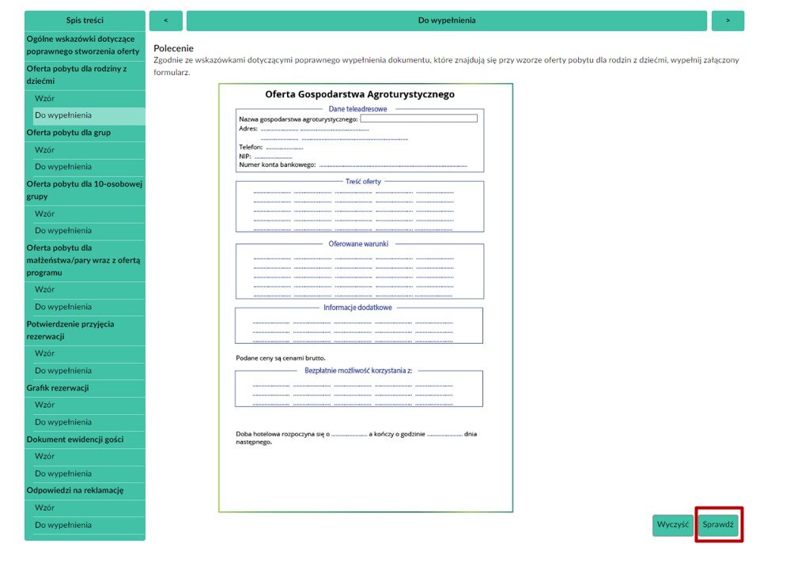
Task: Click the Wyczyść button
Action: [x=673, y=525]
